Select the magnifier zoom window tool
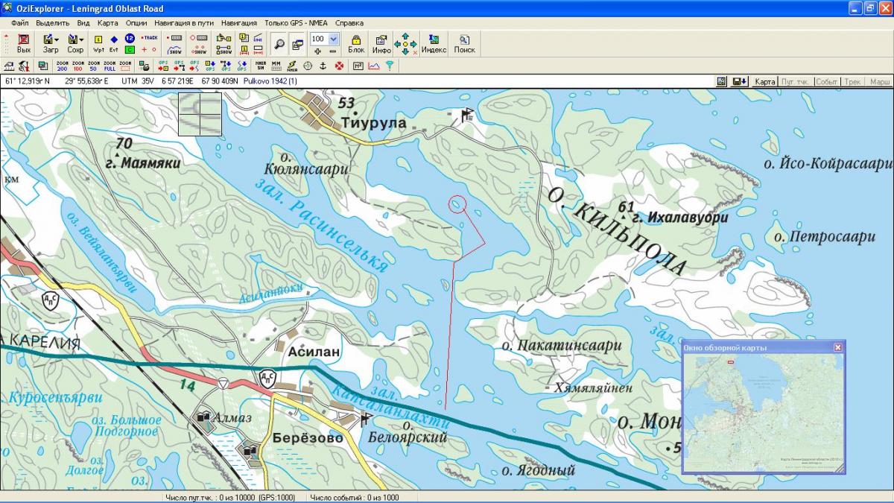 [x=279, y=43]
